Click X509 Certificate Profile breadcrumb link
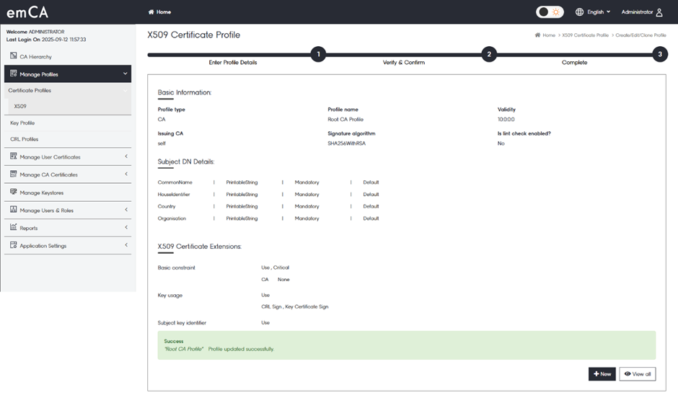Viewport: 678px width, 403px height. 585,35
